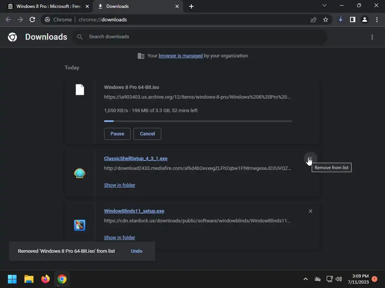Click the Chrome taskbar icon
The width and height of the screenshot is (385, 288).
(x=62, y=279)
